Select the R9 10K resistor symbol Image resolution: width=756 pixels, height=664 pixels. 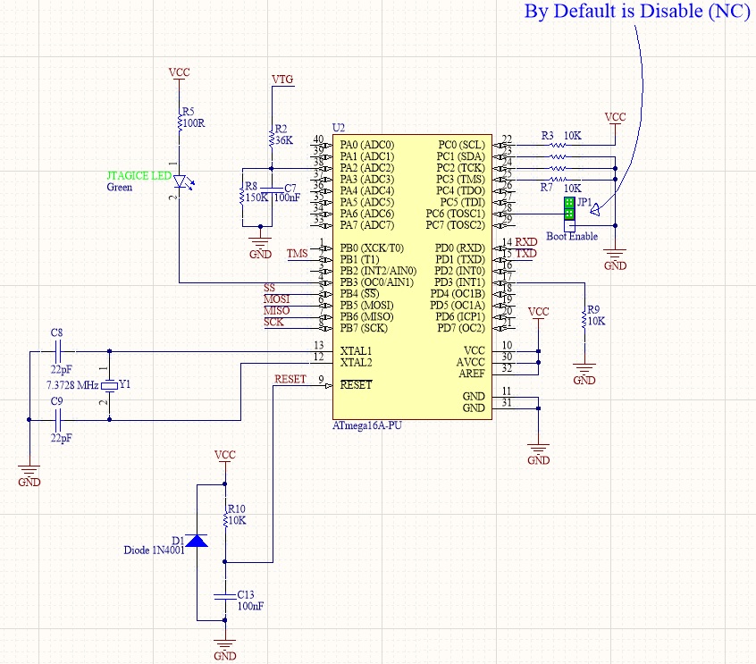[x=584, y=320]
